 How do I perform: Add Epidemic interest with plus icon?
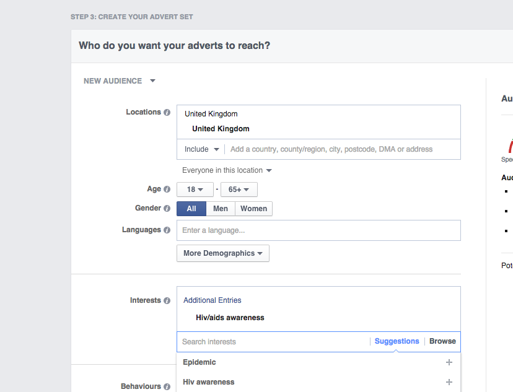point(449,362)
